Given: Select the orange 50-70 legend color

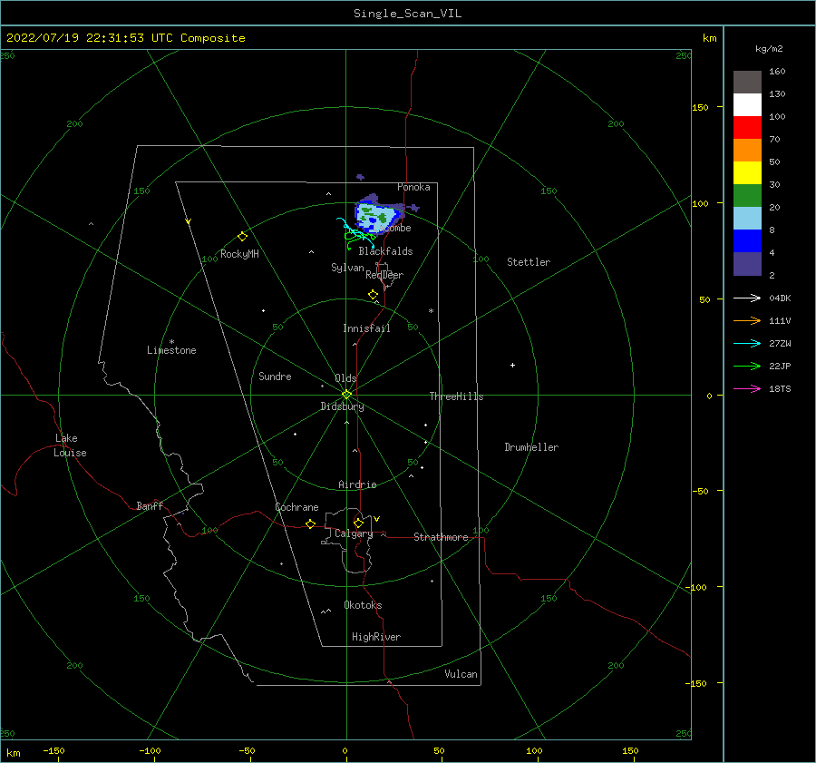Looking at the screenshot, I should [747, 150].
